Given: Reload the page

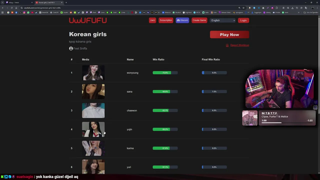Looking at the screenshot, I should [11, 8].
